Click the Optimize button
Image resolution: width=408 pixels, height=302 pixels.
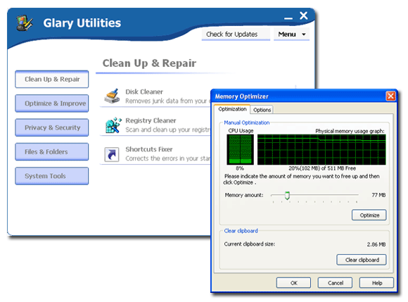tap(369, 215)
